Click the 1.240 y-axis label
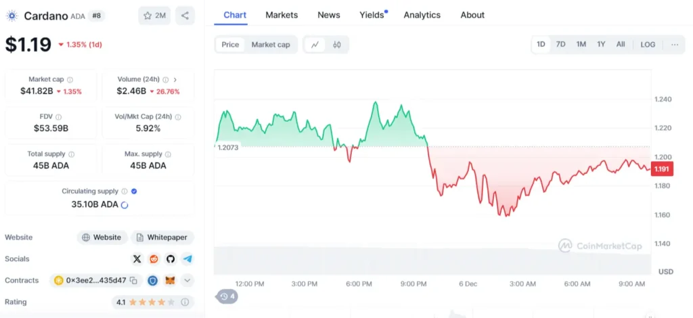The width and height of the screenshot is (693, 318). point(663,99)
